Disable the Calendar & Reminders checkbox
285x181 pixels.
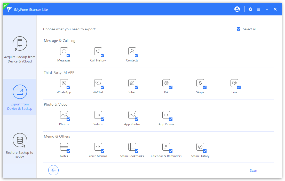click(x=171, y=151)
